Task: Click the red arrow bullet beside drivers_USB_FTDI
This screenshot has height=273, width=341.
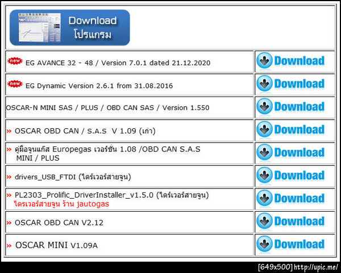Action: point(9,177)
